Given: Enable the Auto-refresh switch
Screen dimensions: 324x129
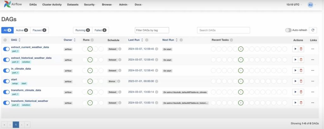Looking at the screenshot, I should point(288,30).
